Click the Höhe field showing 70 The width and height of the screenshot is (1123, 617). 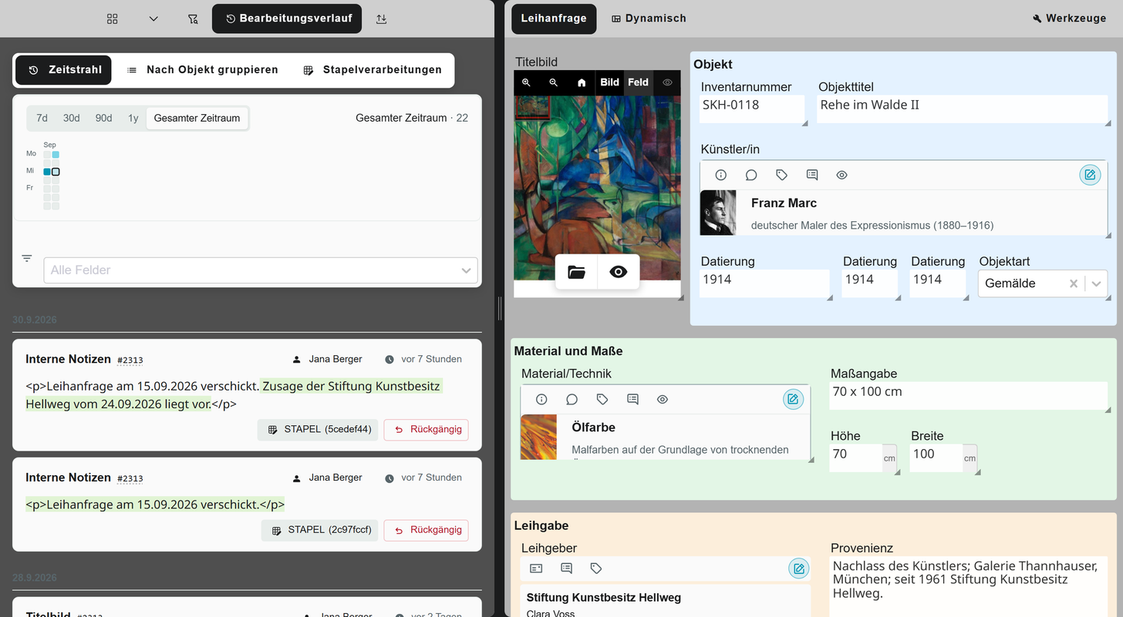pyautogui.click(x=856, y=458)
